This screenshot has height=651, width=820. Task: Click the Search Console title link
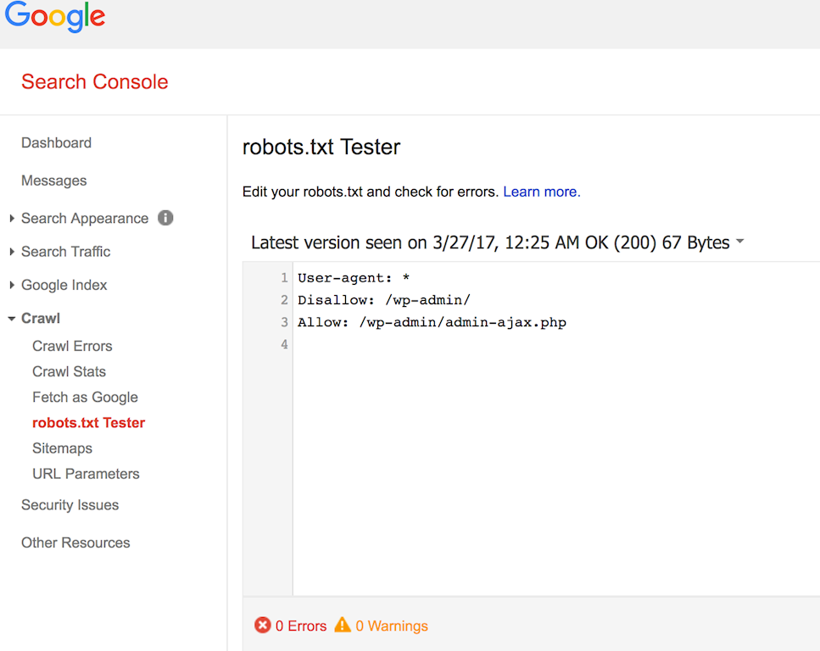(x=94, y=82)
